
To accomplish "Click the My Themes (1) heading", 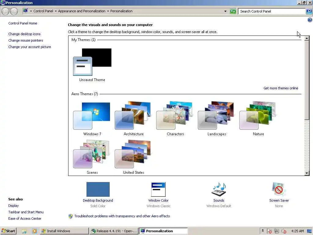I will [83, 40].
